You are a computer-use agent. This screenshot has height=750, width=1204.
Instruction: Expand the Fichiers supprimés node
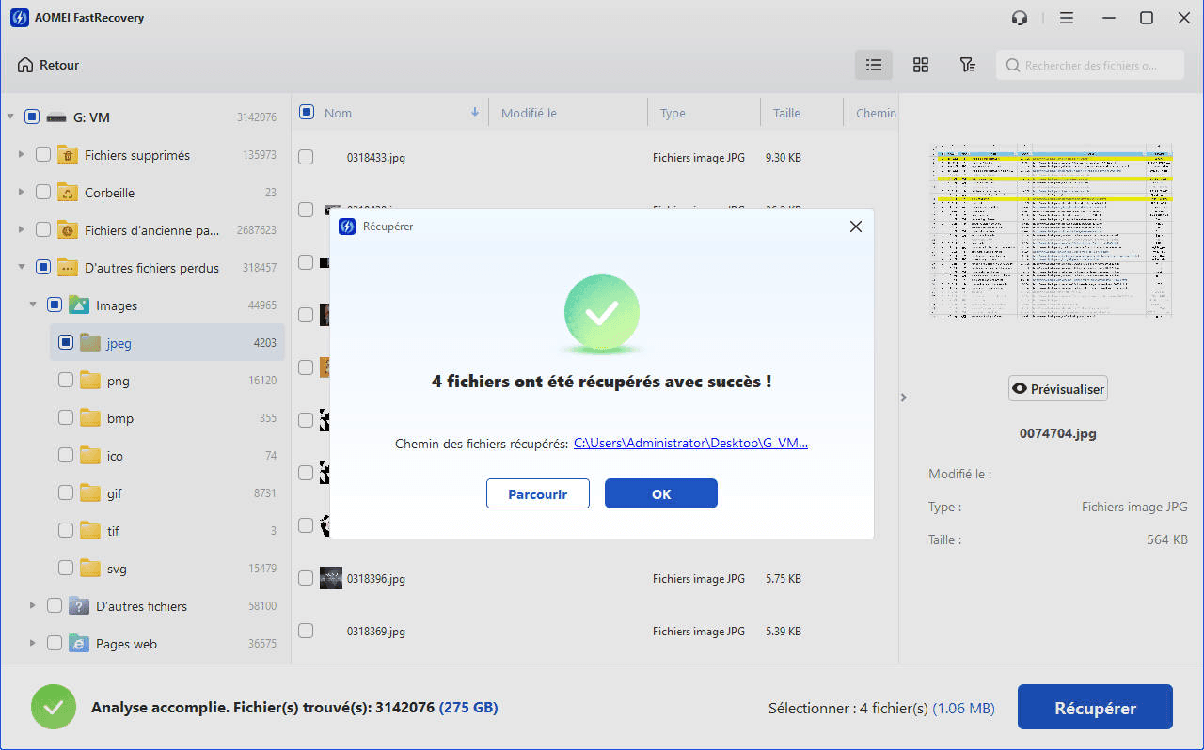point(22,155)
